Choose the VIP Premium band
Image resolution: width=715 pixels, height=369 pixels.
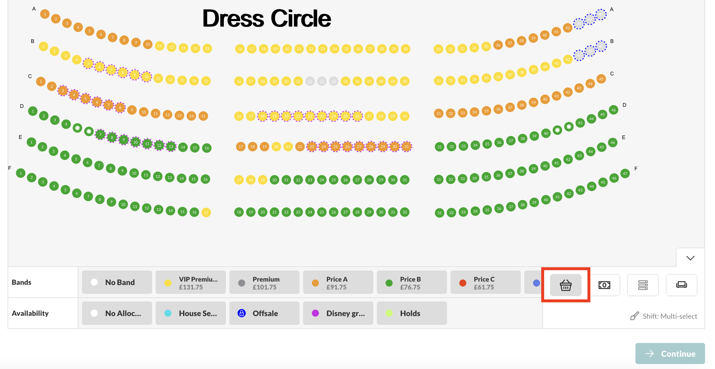pyautogui.click(x=191, y=282)
